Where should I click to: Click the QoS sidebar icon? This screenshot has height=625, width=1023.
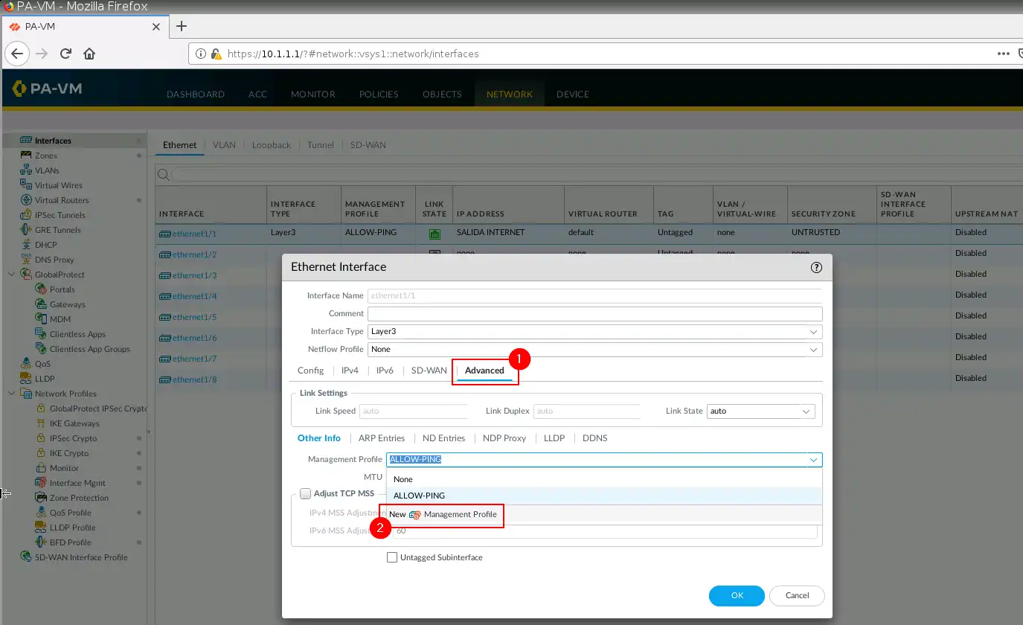coord(26,364)
